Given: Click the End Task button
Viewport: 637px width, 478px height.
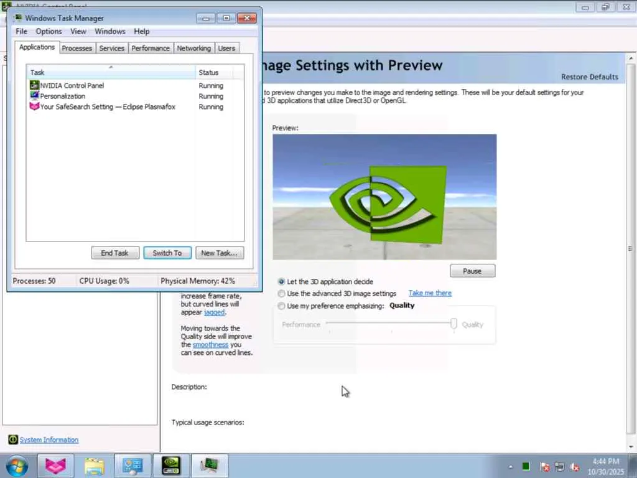Looking at the screenshot, I should point(115,253).
